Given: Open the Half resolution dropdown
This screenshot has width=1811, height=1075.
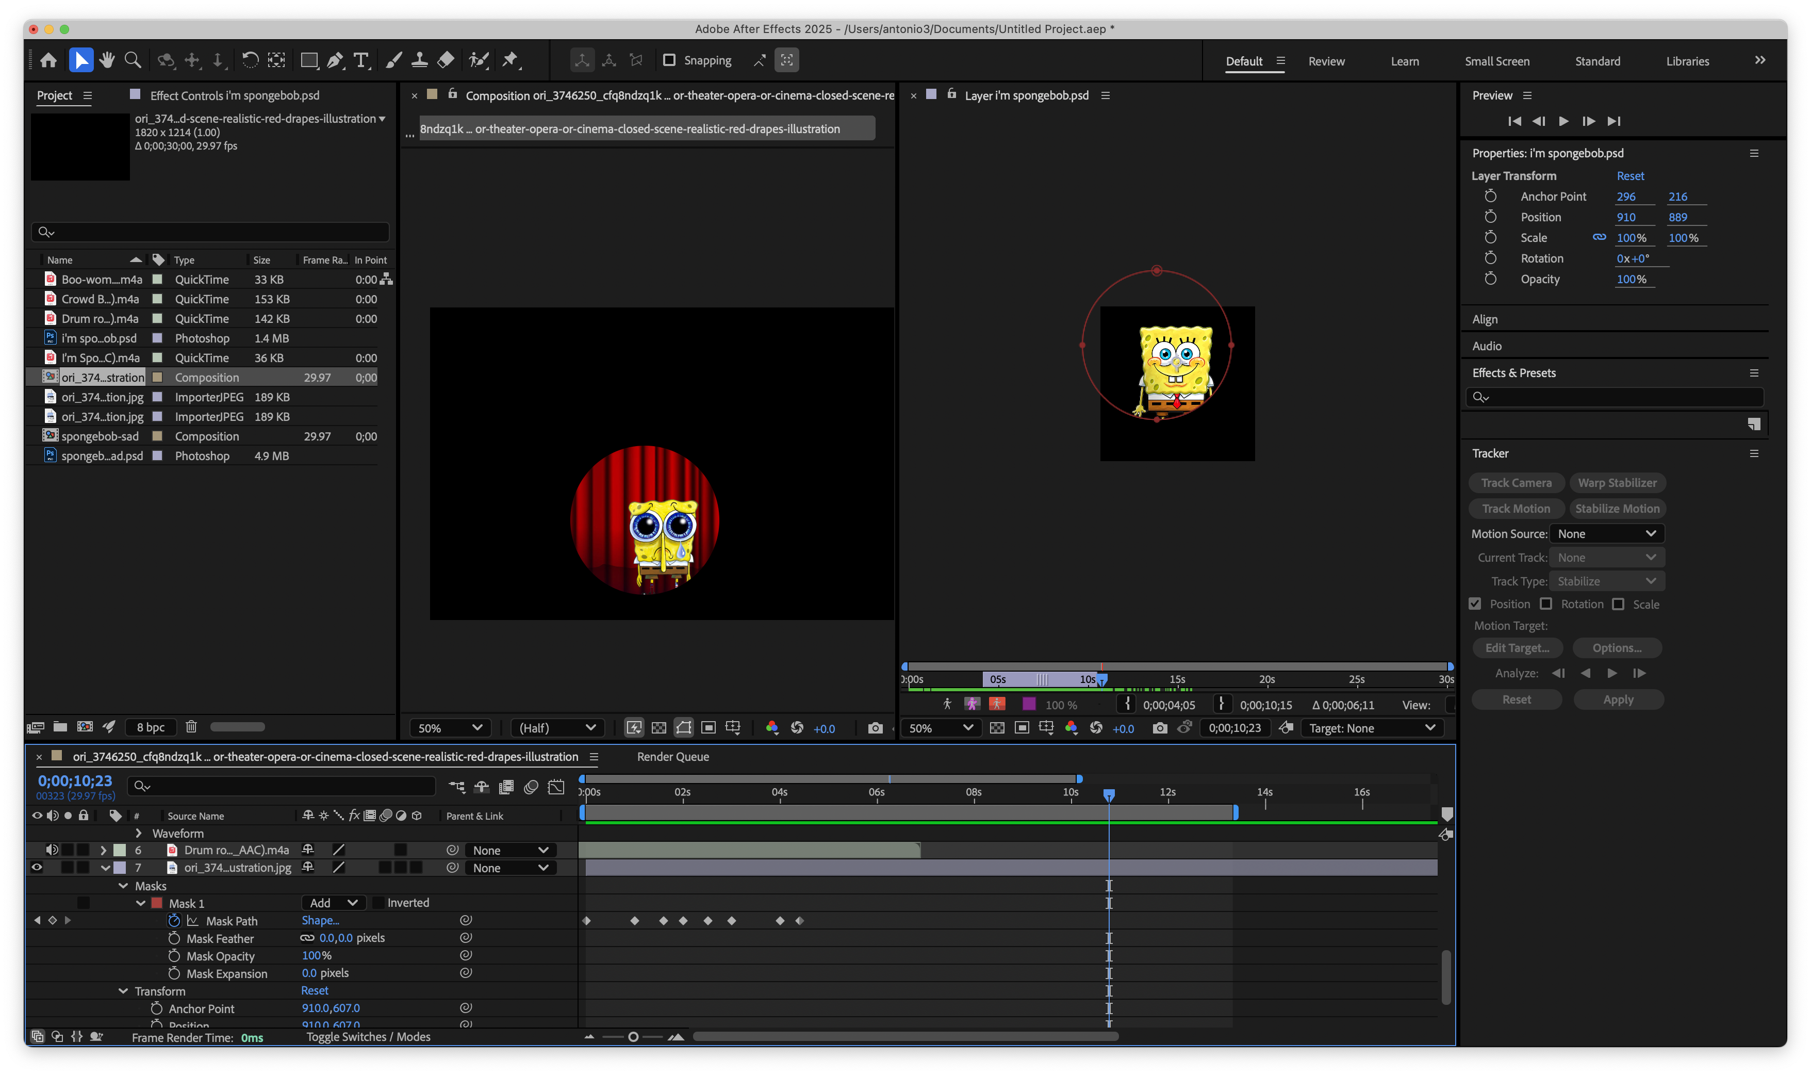Looking at the screenshot, I should coord(557,728).
